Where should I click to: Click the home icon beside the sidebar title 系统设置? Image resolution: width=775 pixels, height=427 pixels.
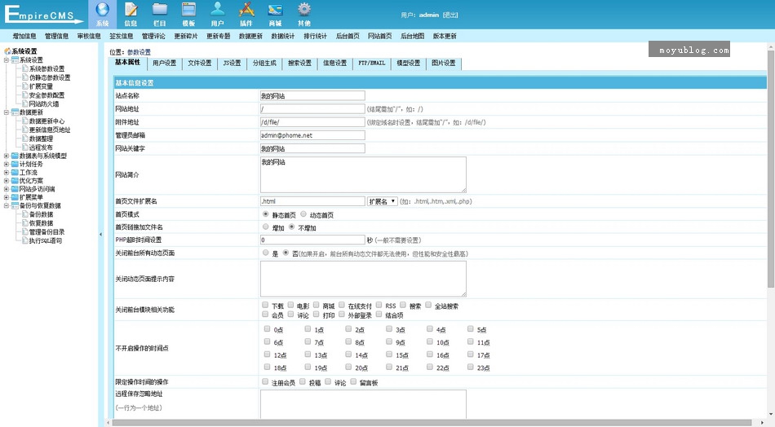point(7,51)
